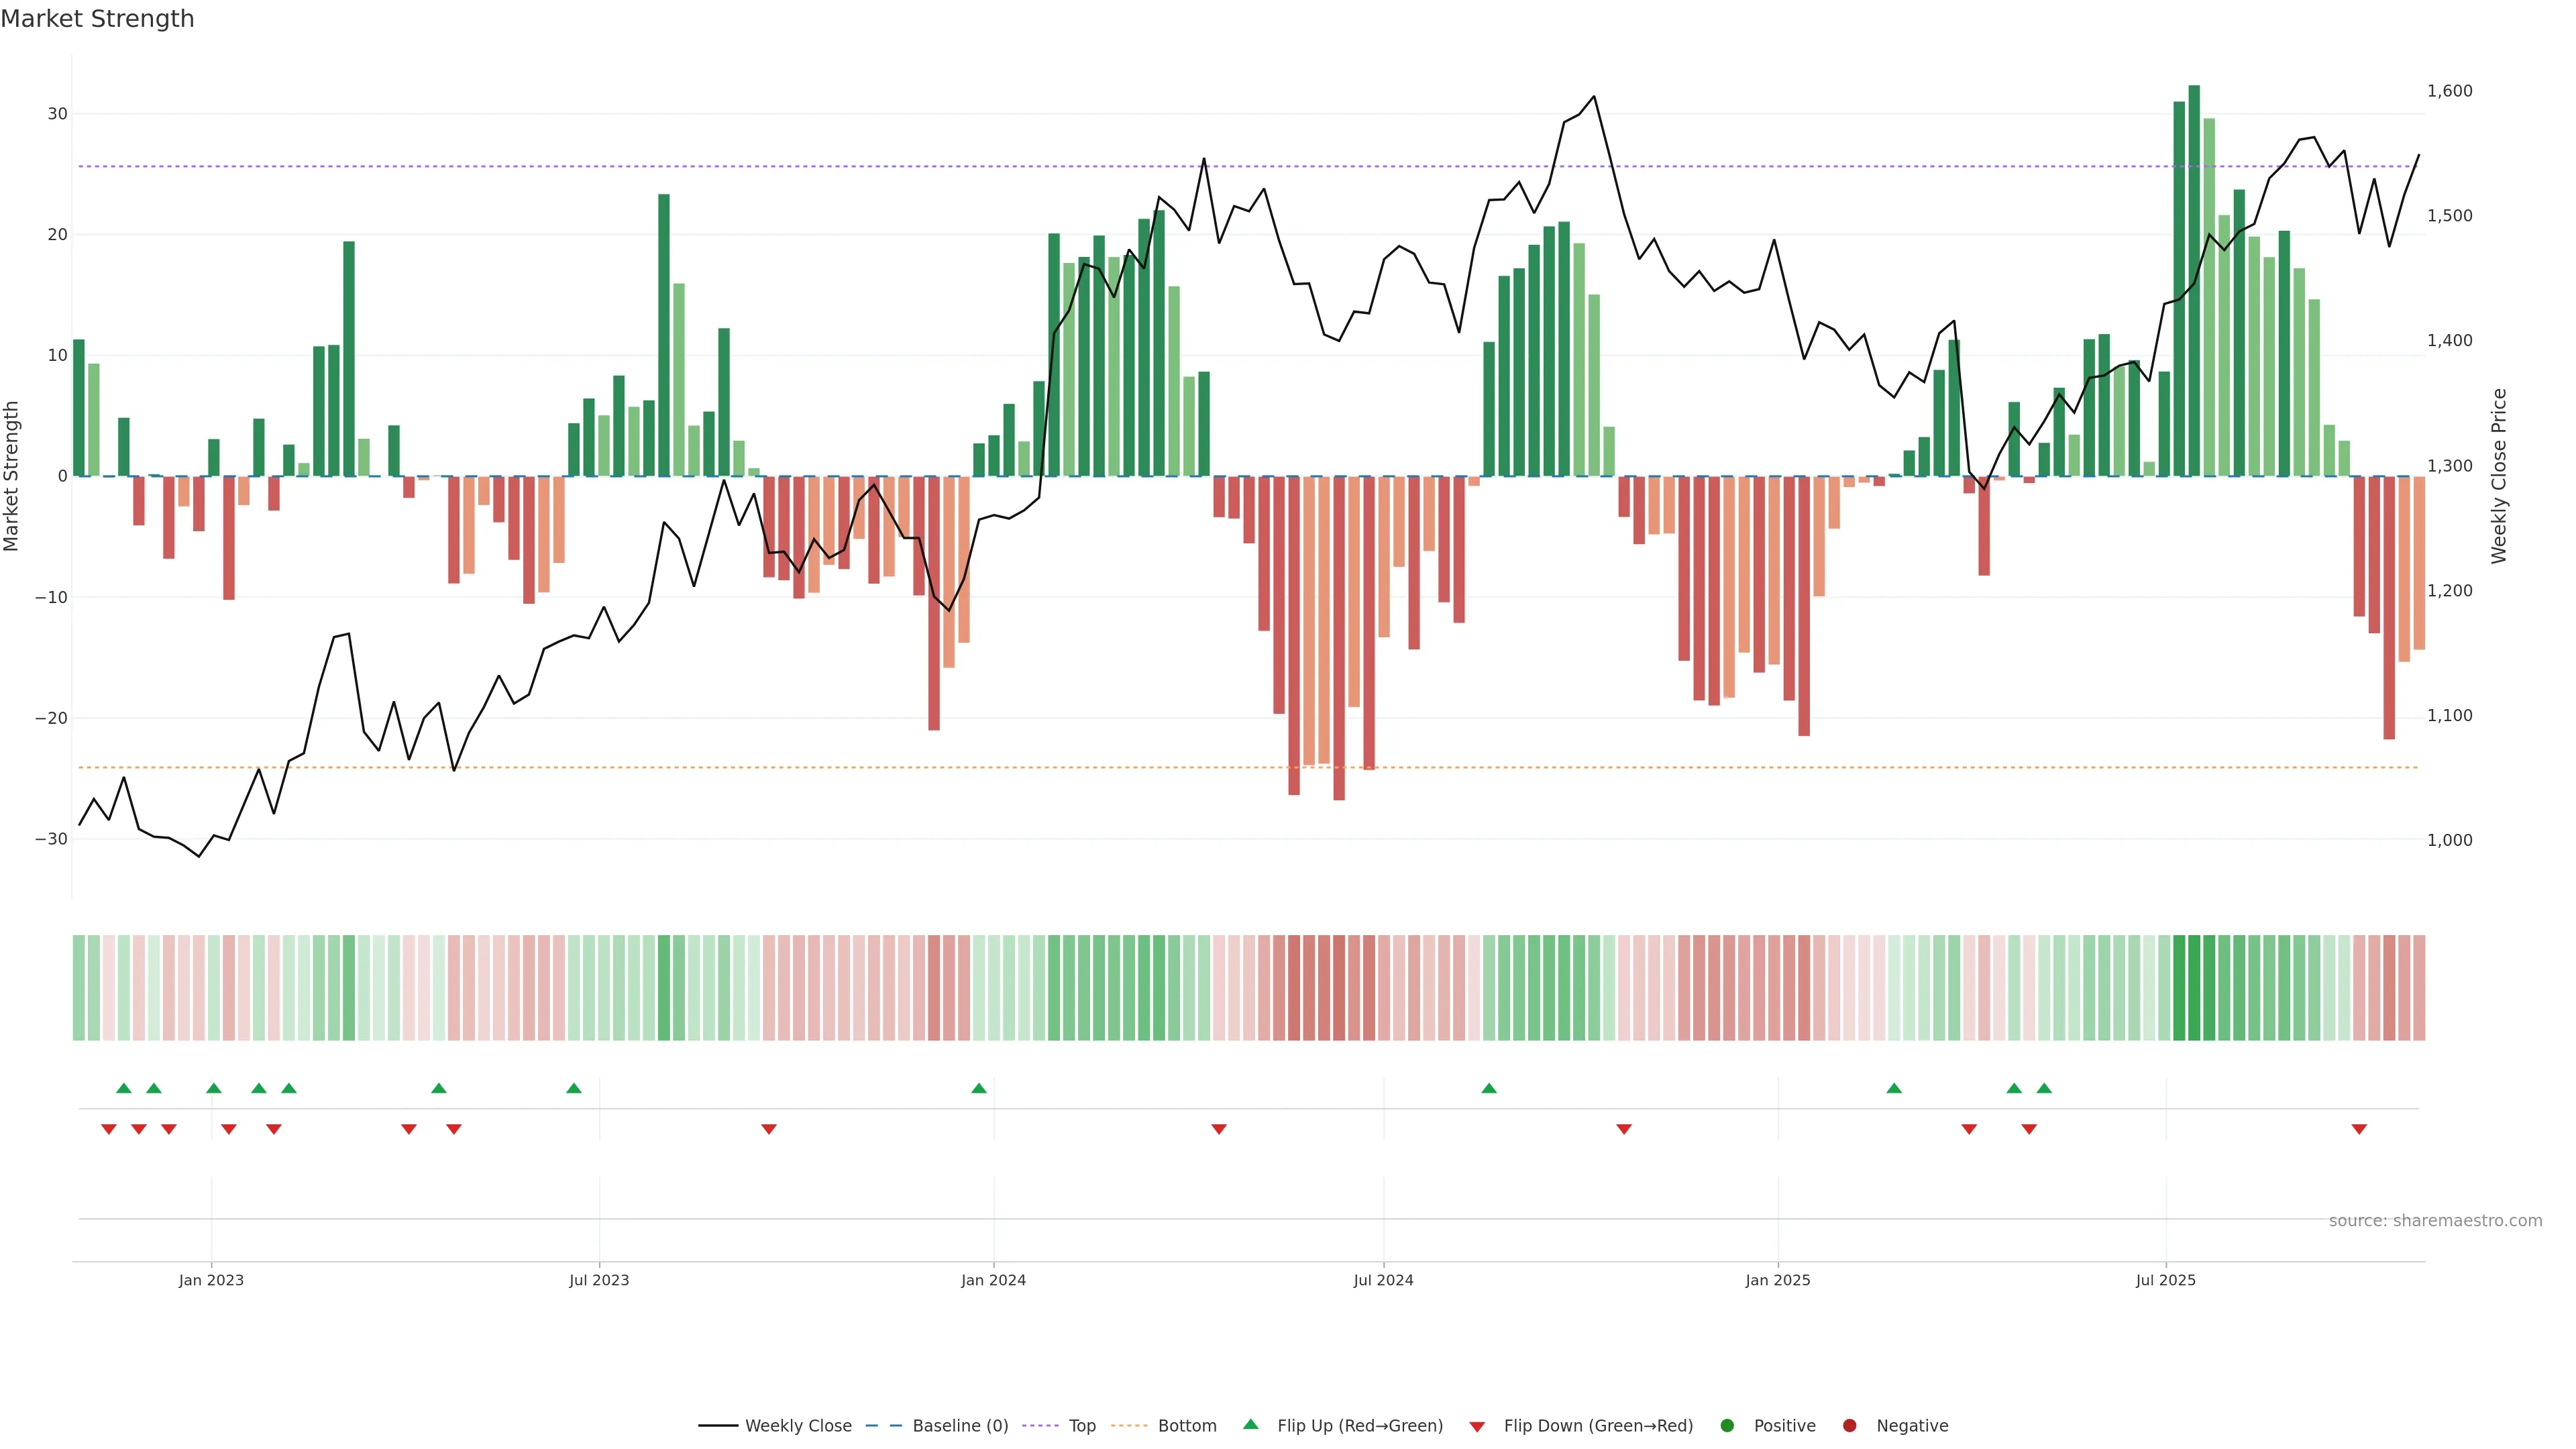The image size is (2576, 1449).
Task: Toggle the Weekly Close series via legend label
Action: click(x=798, y=1426)
